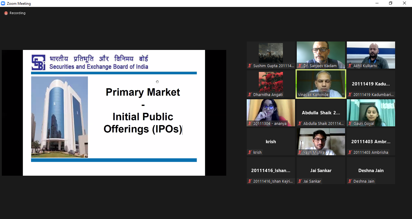Click muted mic icon beside Akhil Kulkarni
The height and width of the screenshot is (219, 412).
[x=350, y=66]
